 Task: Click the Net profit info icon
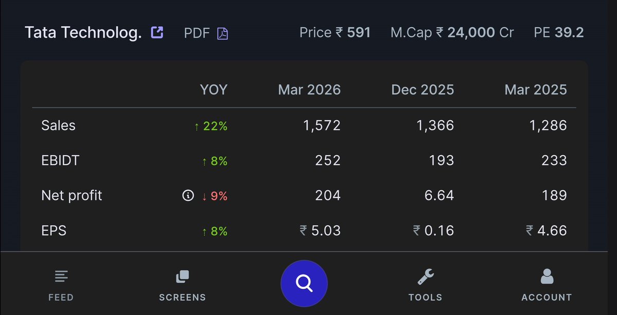[188, 195]
